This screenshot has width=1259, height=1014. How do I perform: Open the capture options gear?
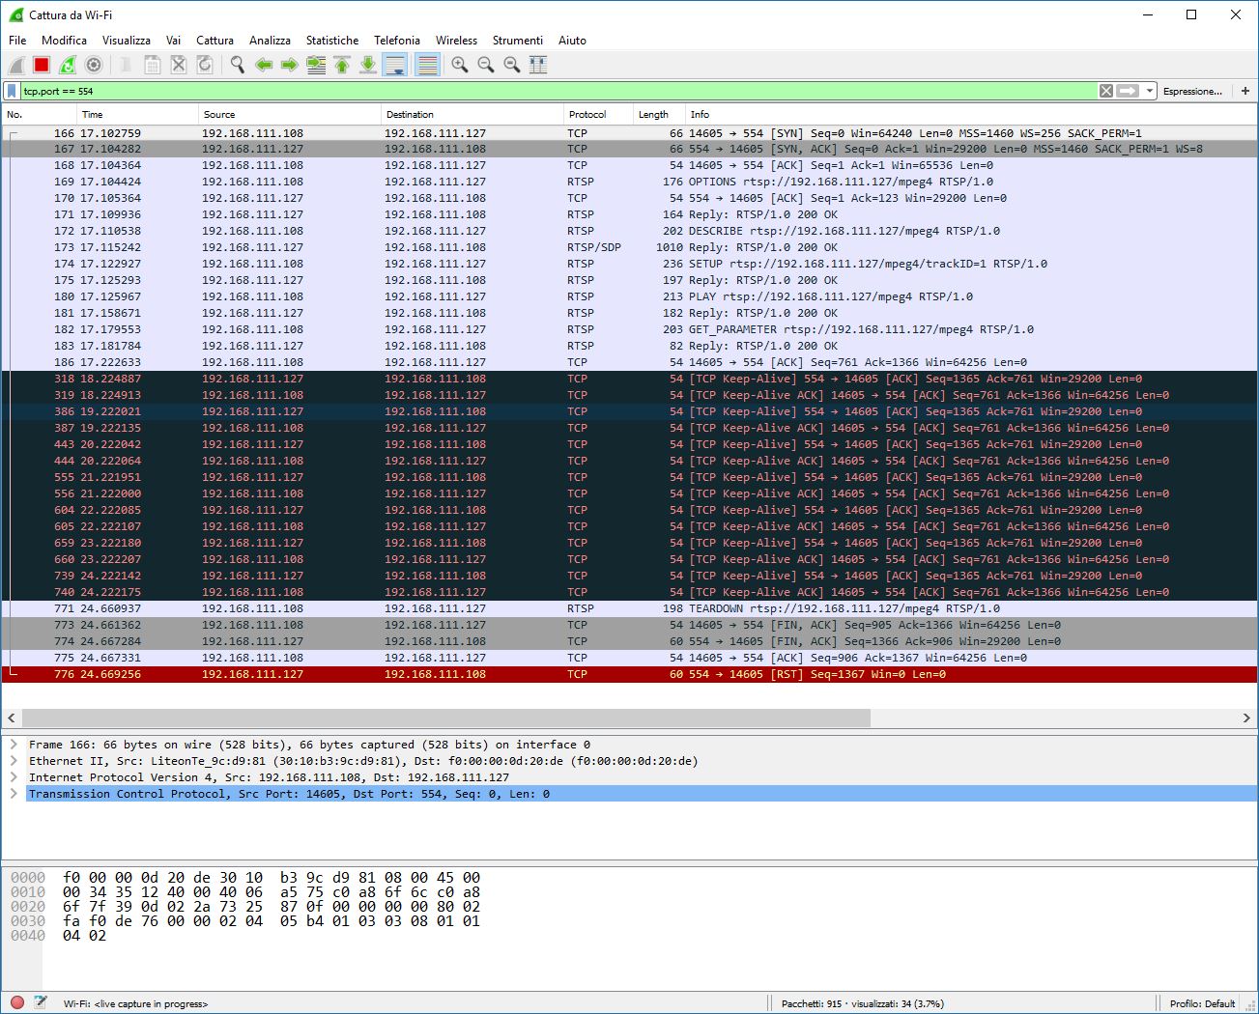93,65
